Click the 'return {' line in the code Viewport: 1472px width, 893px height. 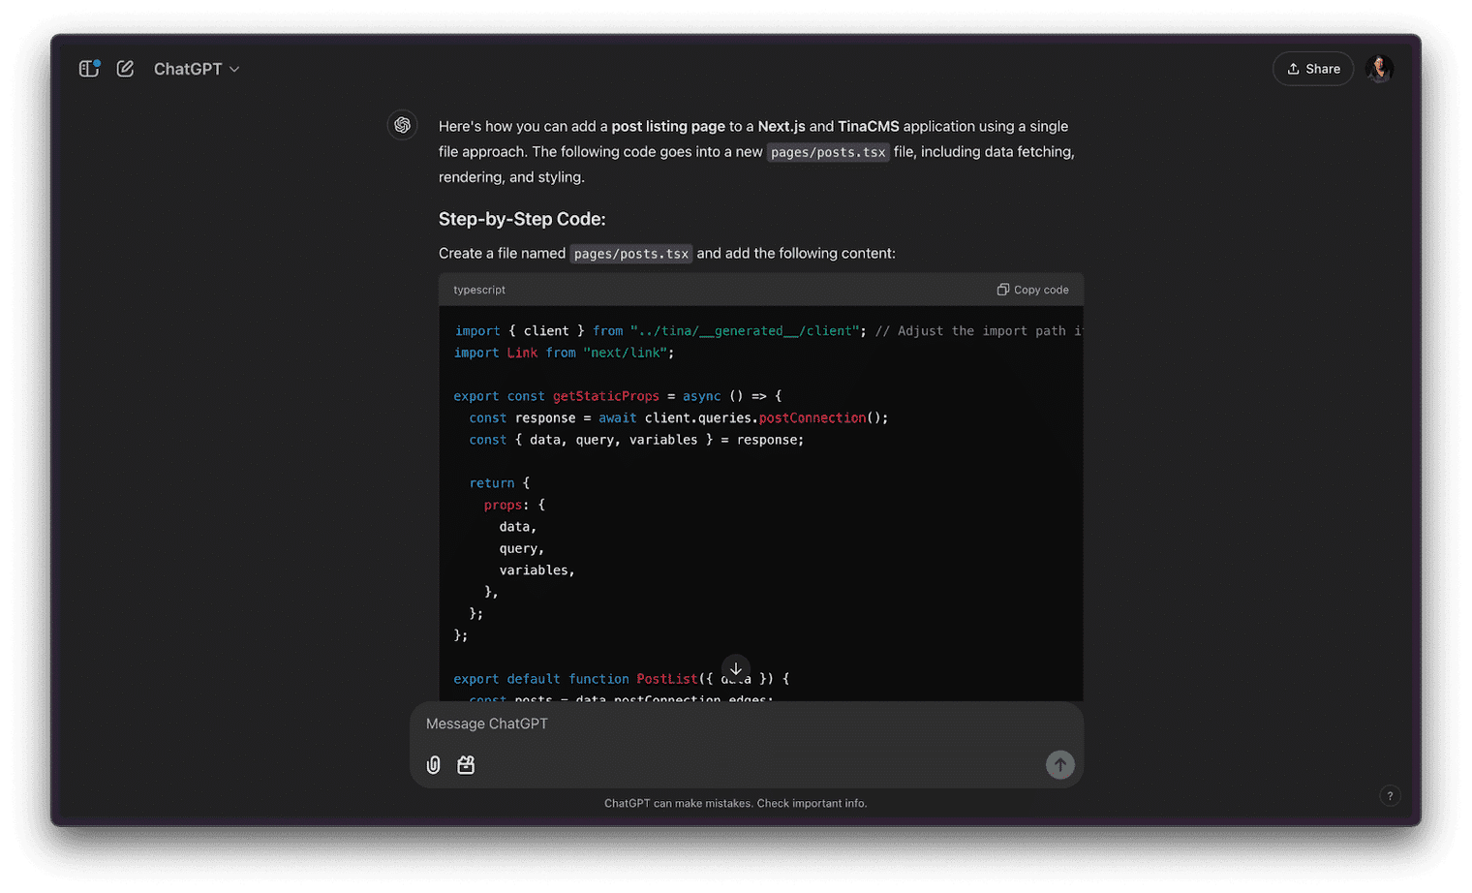pyautogui.click(x=500, y=483)
